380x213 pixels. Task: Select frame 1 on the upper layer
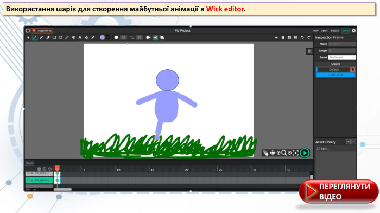pyautogui.click(x=57, y=174)
